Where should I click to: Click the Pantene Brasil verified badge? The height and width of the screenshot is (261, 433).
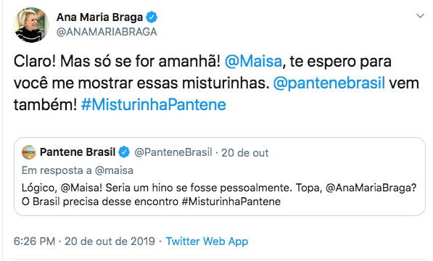(124, 152)
